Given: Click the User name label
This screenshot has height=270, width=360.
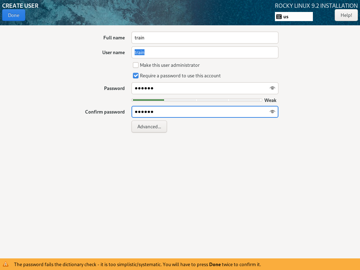Looking at the screenshot, I should click(114, 52).
